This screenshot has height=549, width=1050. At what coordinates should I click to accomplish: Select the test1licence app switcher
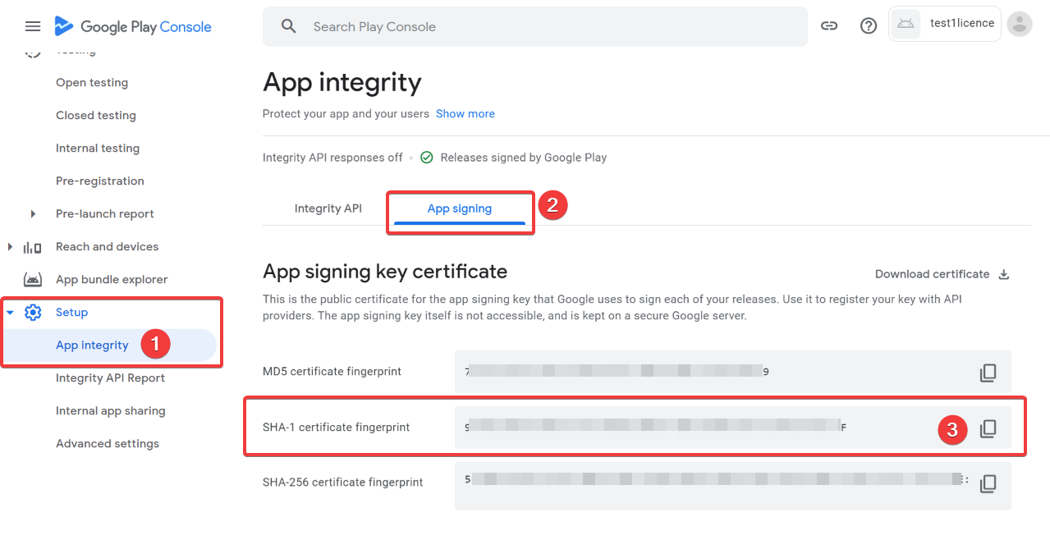click(944, 24)
